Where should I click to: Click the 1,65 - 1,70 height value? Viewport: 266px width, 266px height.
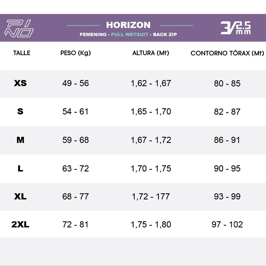click(151, 111)
